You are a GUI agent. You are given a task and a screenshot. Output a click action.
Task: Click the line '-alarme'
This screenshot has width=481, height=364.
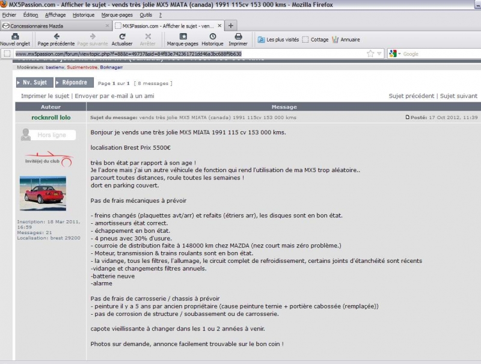coord(101,283)
